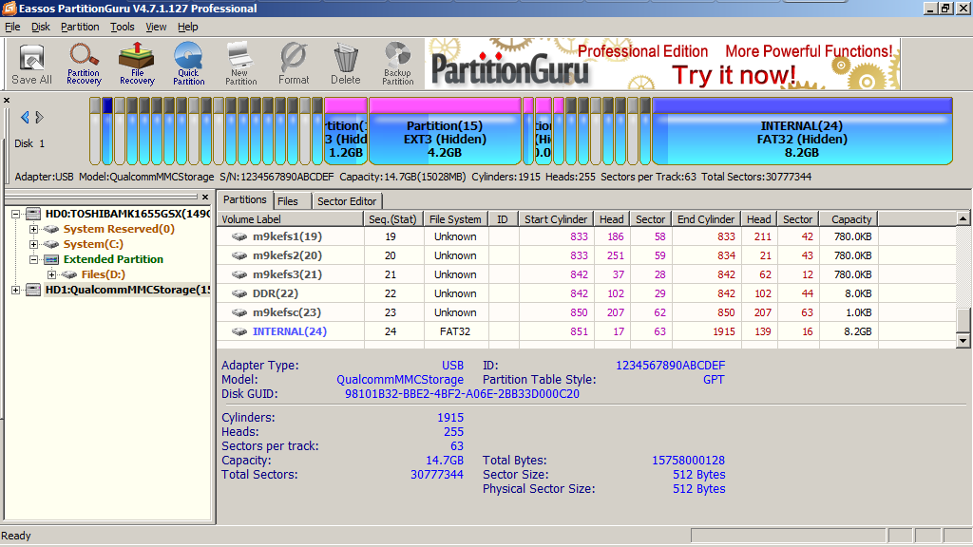
Task: Select the m9kefs1(19) partition icon
Action: pos(239,236)
